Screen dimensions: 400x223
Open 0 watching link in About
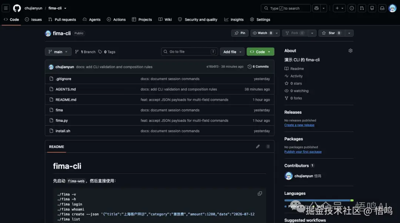pos(296,91)
